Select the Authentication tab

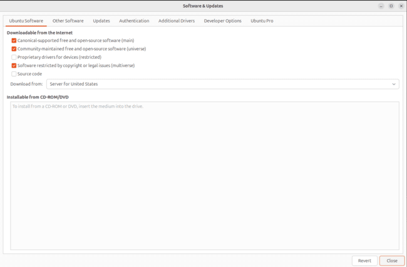tap(134, 21)
